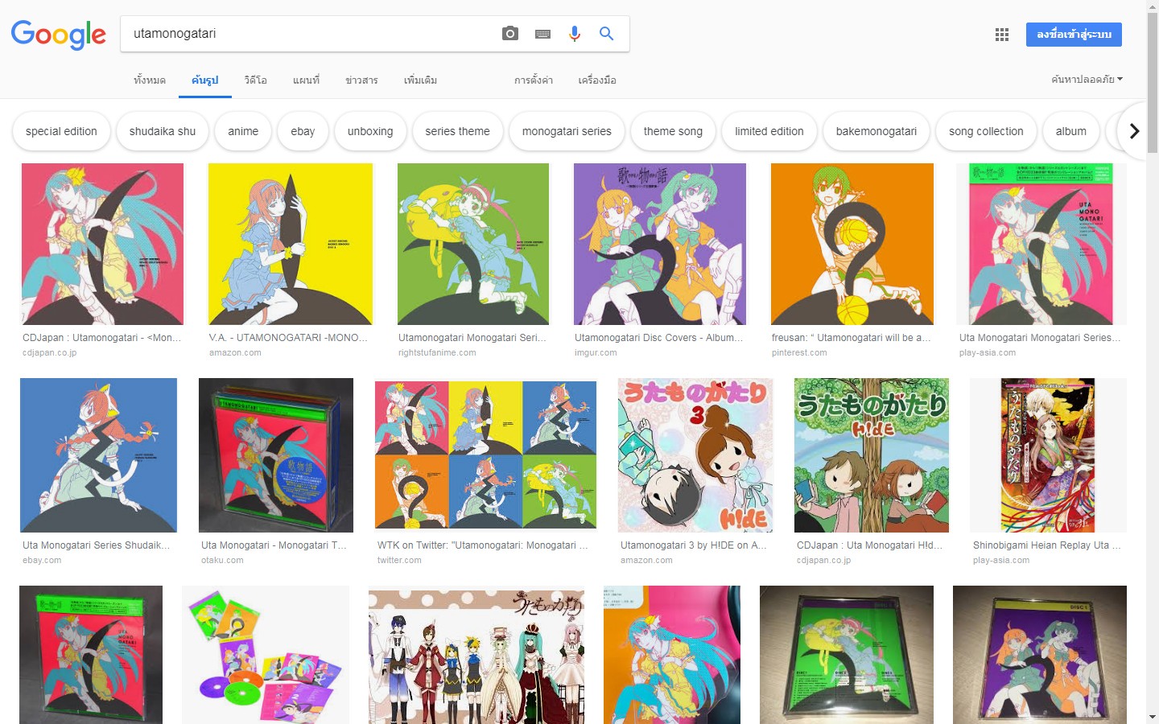The image size is (1159, 724).
Task: Open the purple imgur.com Disc Covers thumbnail
Action: (x=660, y=244)
